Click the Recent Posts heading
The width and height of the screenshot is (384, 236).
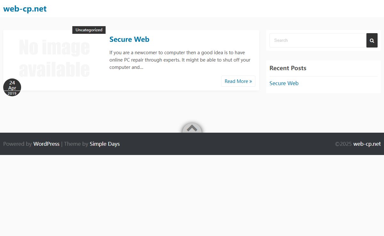click(x=288, y=68)
